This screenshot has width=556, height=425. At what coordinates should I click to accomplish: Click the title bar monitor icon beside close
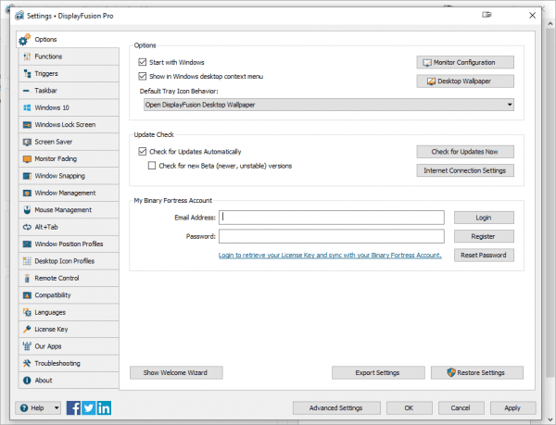[x=486, y=15]
